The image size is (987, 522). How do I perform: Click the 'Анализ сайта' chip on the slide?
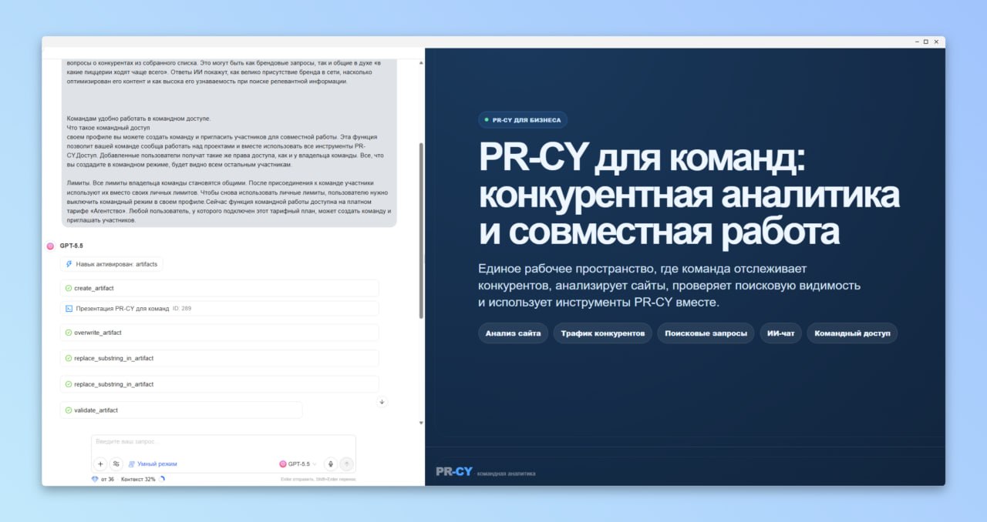(x=514, y=333)
